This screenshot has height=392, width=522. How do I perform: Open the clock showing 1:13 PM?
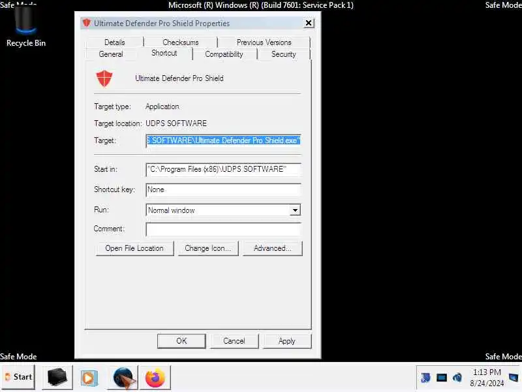pyautogui.click(x=487, y=378)
